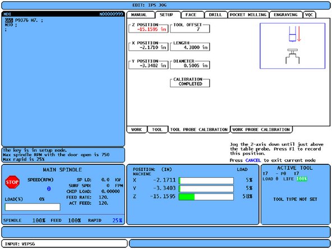This screenshot has width=332, height=249.
Task: Click the TOOL TYPE NOT SET text
Action: [x=295, y=199]
